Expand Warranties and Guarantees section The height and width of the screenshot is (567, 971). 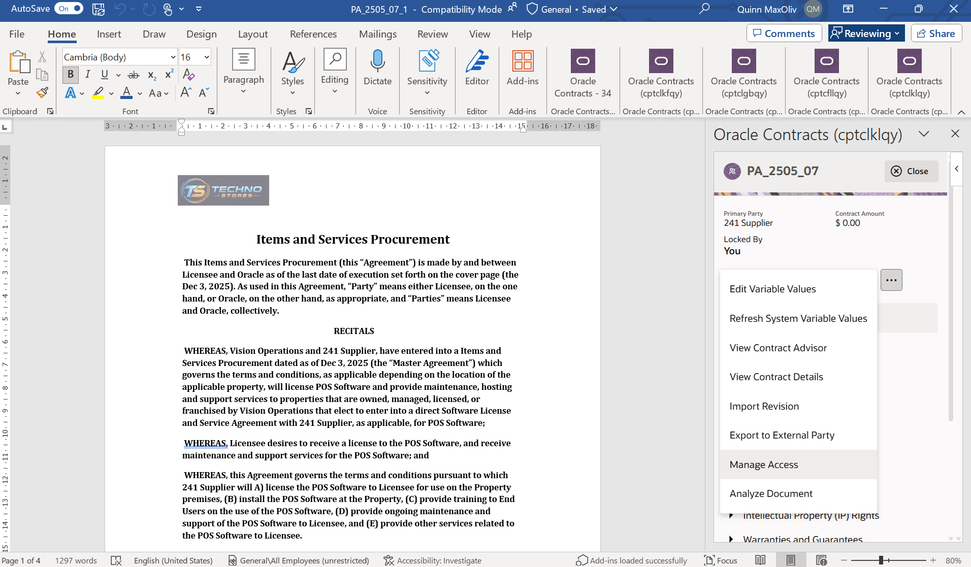(x=731, y=539)
